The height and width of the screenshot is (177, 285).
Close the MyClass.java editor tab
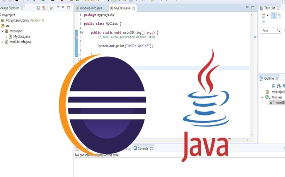(x=134, y=8)
